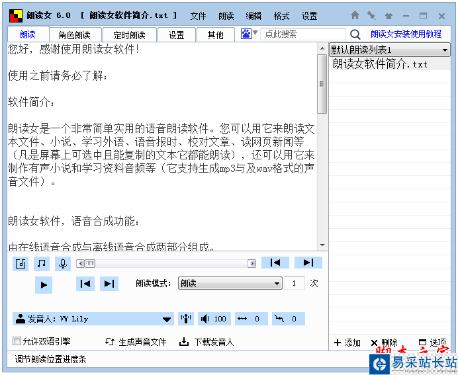Click the text area vertical scrollbar thumb

pos(322,84)
